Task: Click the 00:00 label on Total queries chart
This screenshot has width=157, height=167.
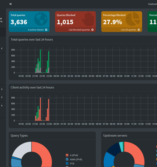Action: pyautogui.click(x=56, y=76)
